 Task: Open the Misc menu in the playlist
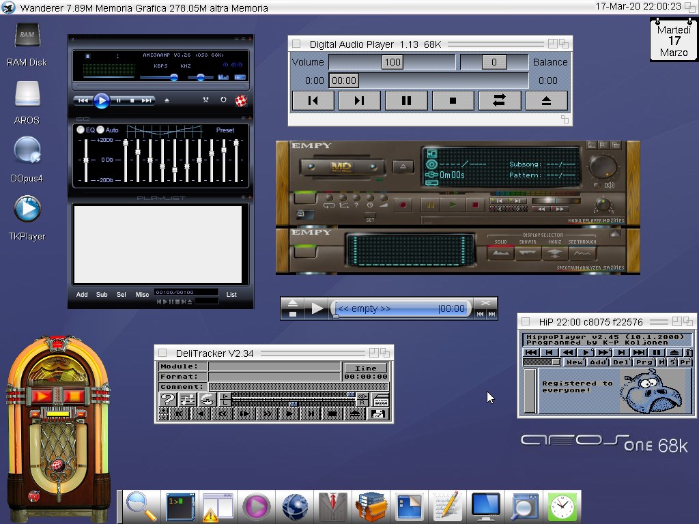(142, 295)
